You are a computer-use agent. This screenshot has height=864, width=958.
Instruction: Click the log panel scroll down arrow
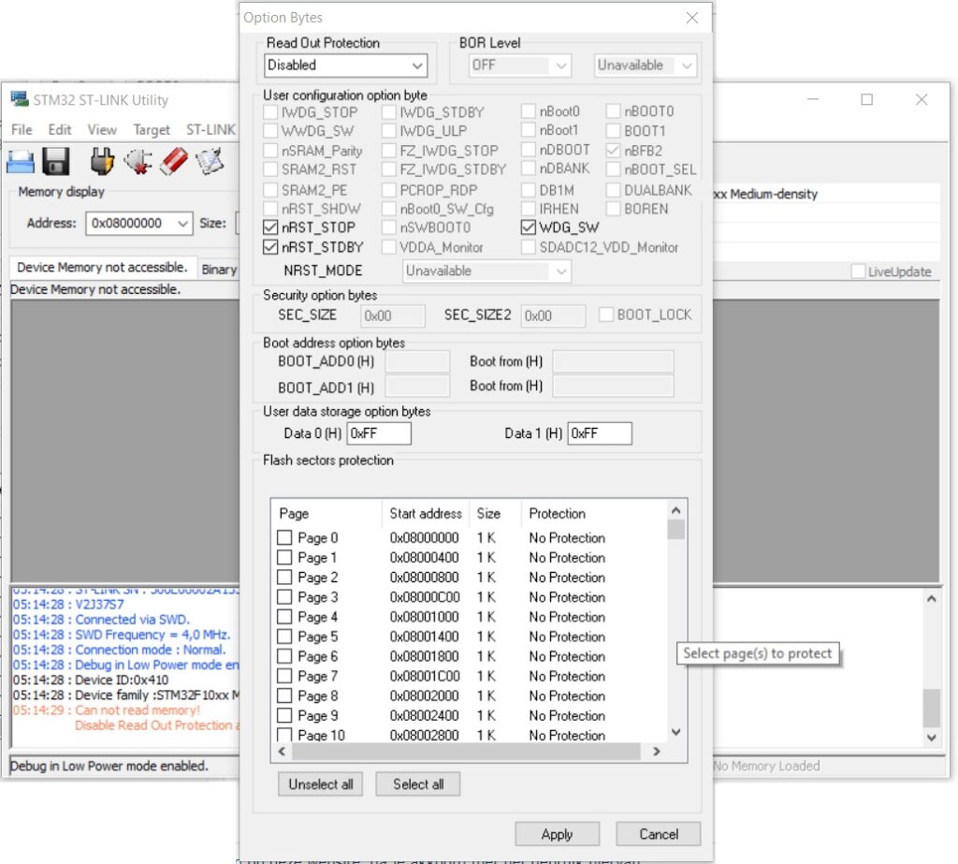(931, 738)
